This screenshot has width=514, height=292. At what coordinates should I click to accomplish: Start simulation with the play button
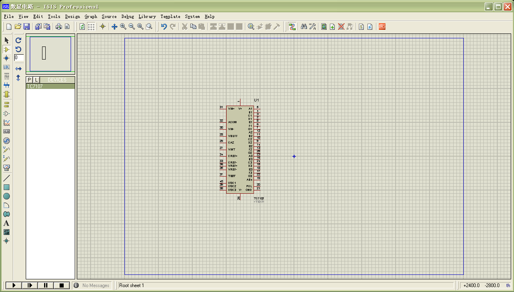[x=13, y=285]
